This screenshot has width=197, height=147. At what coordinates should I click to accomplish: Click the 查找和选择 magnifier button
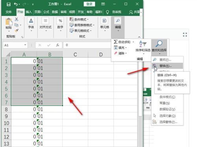(x=159, y=47)
